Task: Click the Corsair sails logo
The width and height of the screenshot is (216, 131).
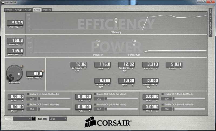Action: 90,122
